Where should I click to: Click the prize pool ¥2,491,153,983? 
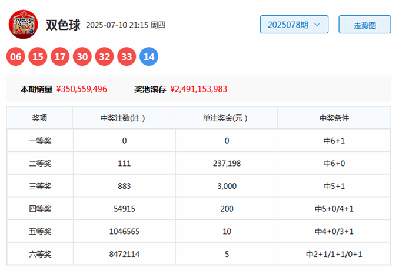coord(199,89)
